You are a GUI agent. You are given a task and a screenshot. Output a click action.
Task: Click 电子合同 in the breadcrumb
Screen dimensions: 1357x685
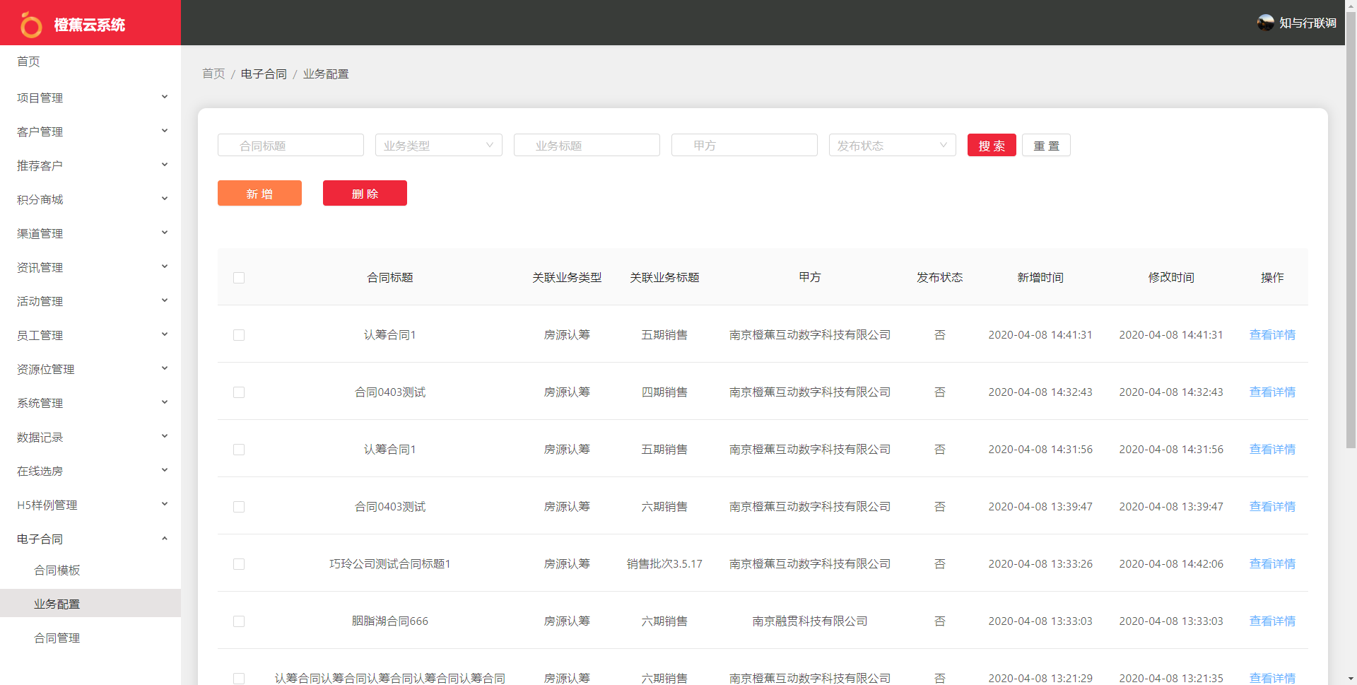click(264, 74)
